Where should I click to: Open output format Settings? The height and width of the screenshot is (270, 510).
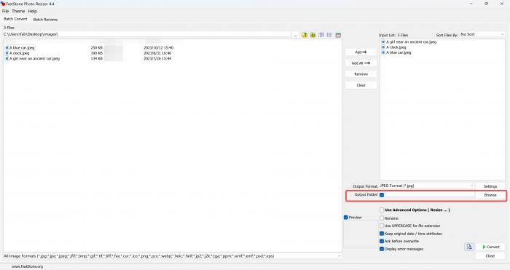tap(490, 186)
